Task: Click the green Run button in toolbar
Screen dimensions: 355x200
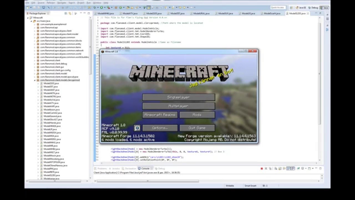Action: click(x=101, y=7)
